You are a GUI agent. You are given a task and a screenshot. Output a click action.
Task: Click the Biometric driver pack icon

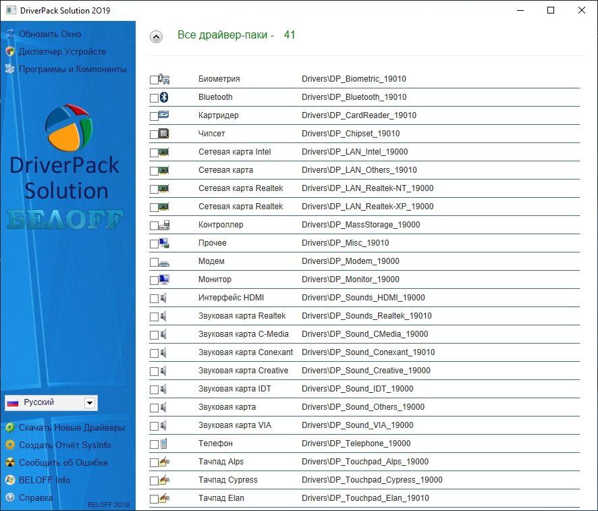coord(164,79)
